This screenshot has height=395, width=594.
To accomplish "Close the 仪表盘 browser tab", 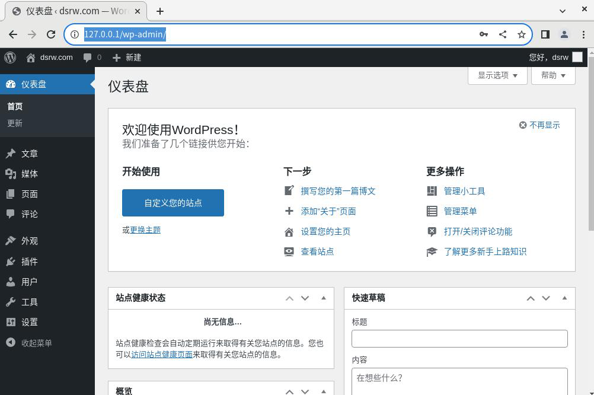I will [138, 11].
